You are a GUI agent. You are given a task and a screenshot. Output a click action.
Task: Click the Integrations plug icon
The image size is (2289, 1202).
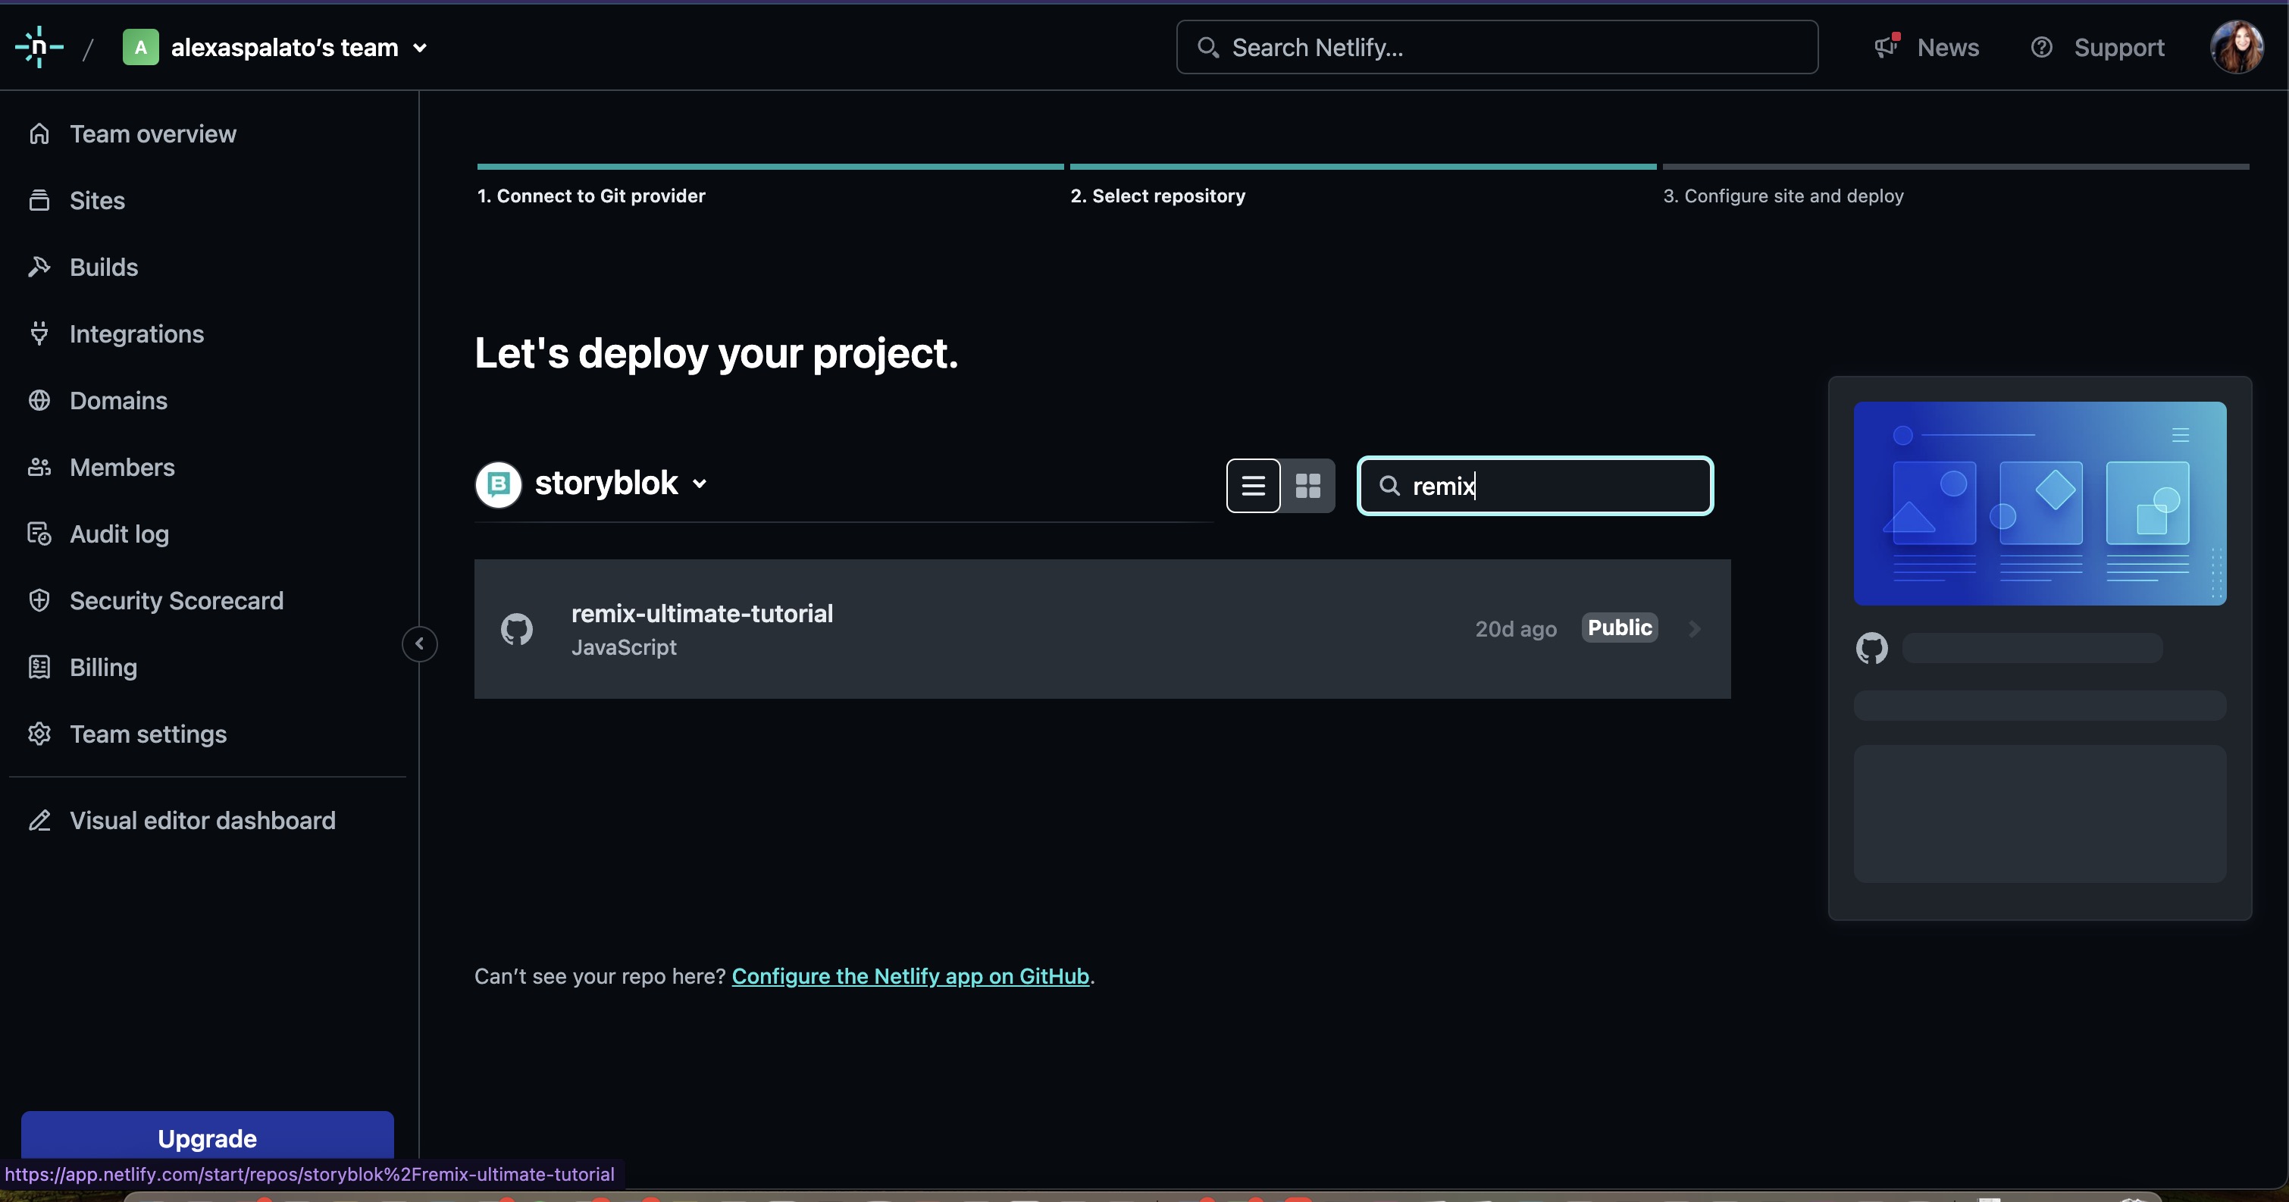(x=39, y=333)
